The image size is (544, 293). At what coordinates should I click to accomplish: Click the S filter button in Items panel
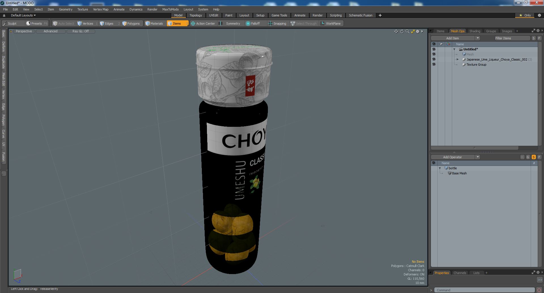click(534, 38)
